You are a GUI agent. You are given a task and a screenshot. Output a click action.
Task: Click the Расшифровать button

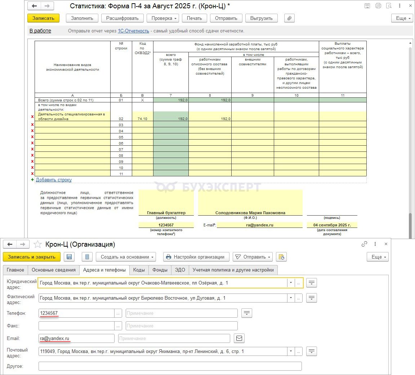click(x=122, y=18)
